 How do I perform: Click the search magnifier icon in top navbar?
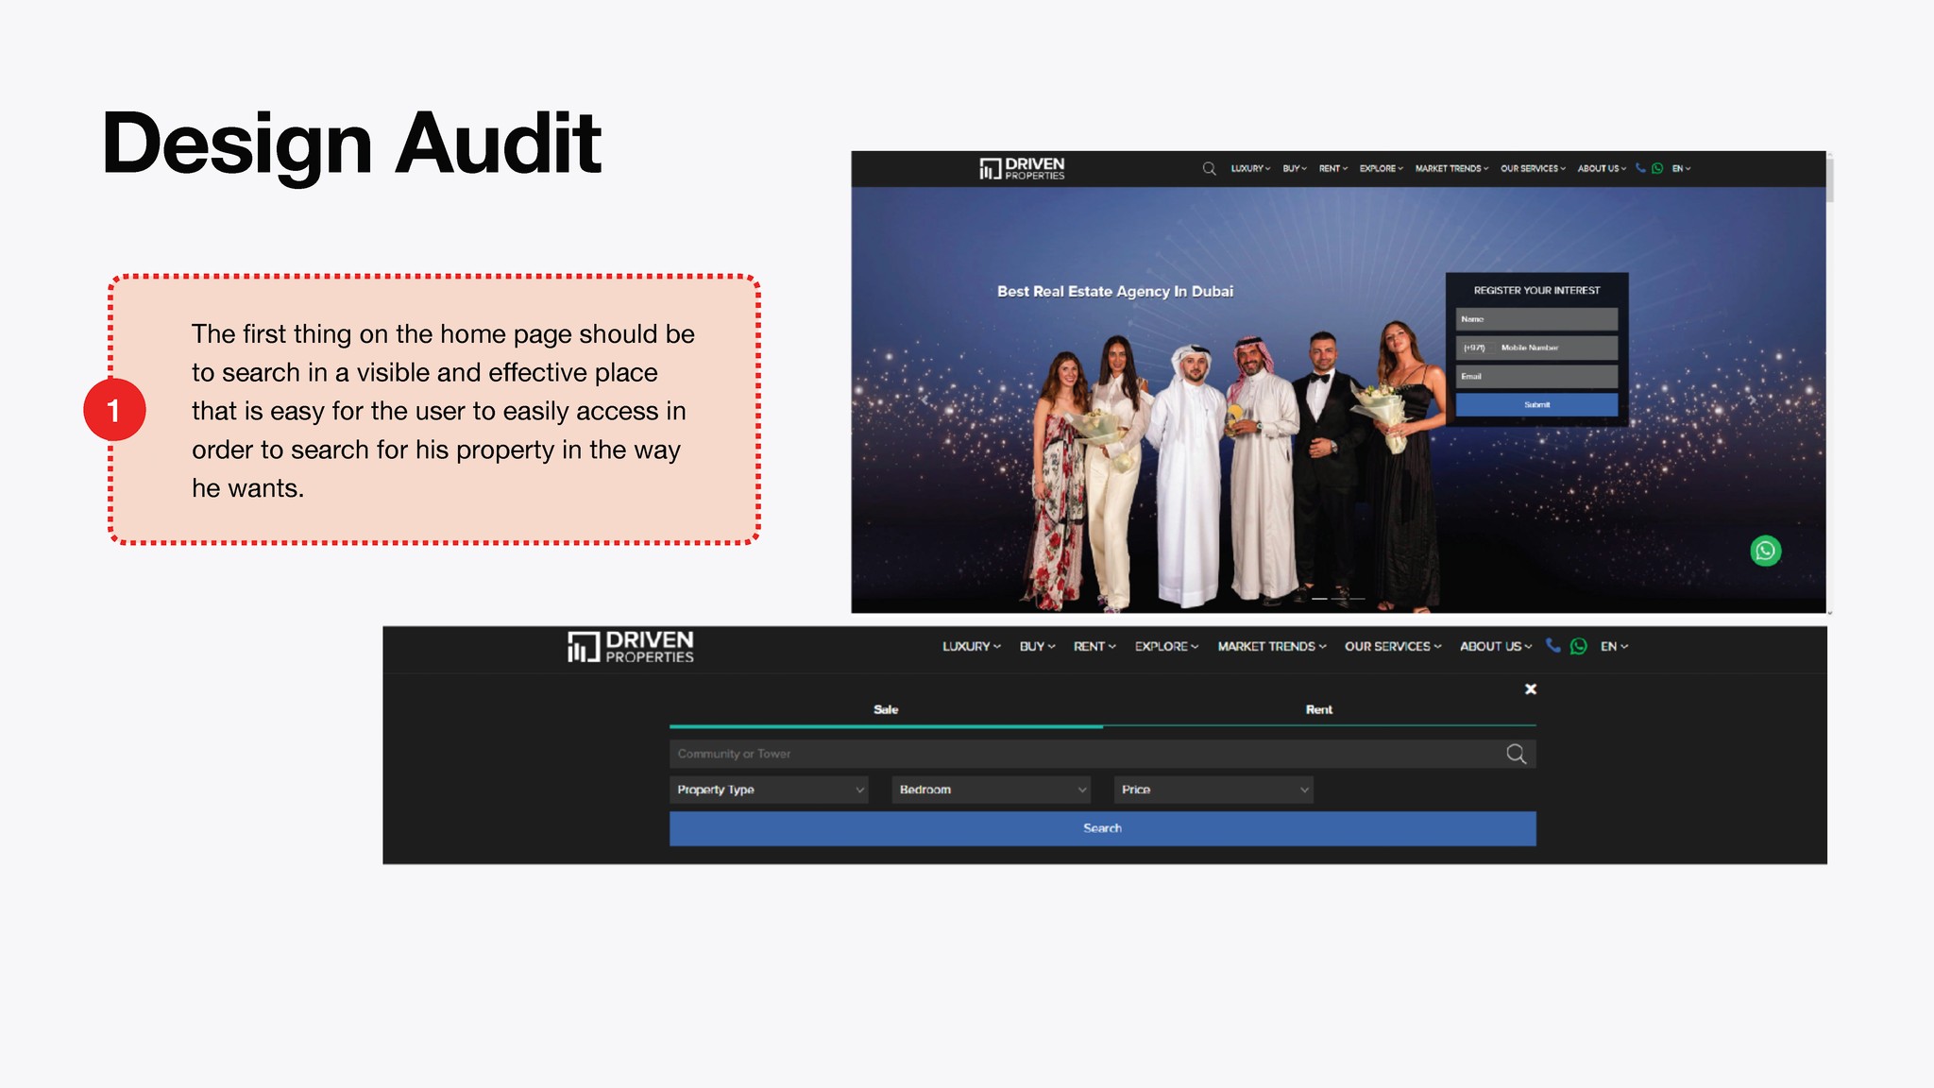pyautogui.click(x=1209, y=169)
